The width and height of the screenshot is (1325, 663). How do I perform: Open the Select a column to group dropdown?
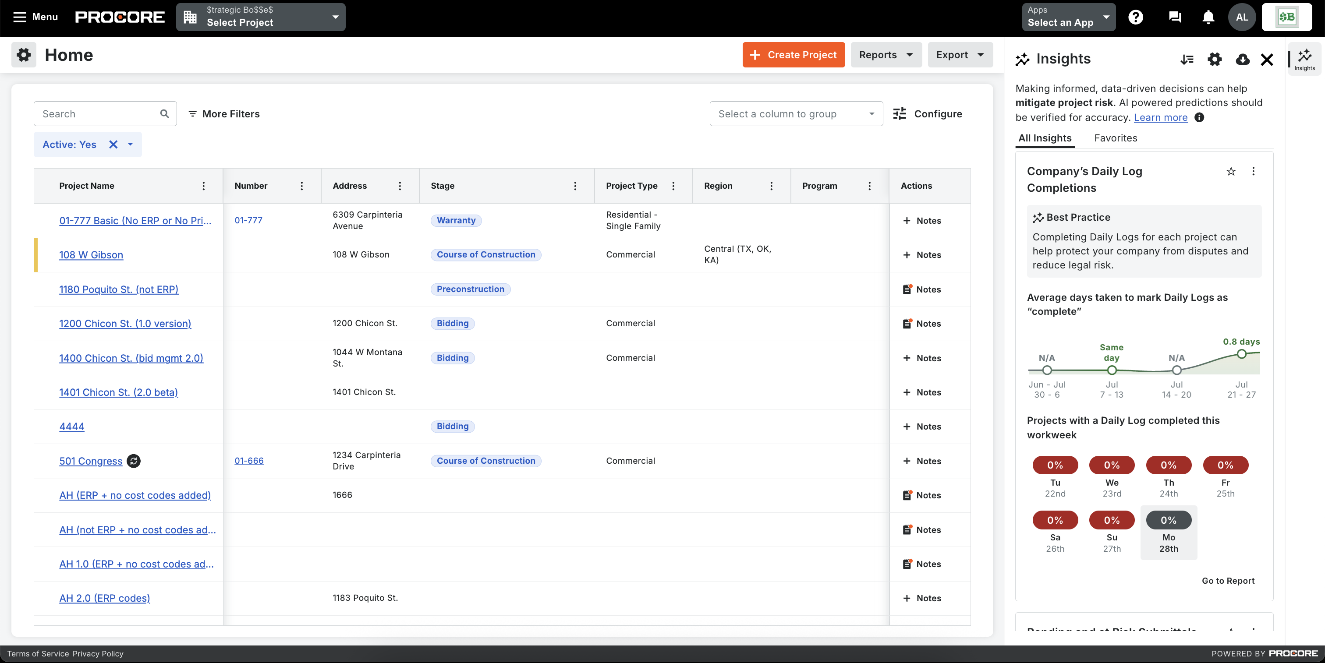pos(795,113)
